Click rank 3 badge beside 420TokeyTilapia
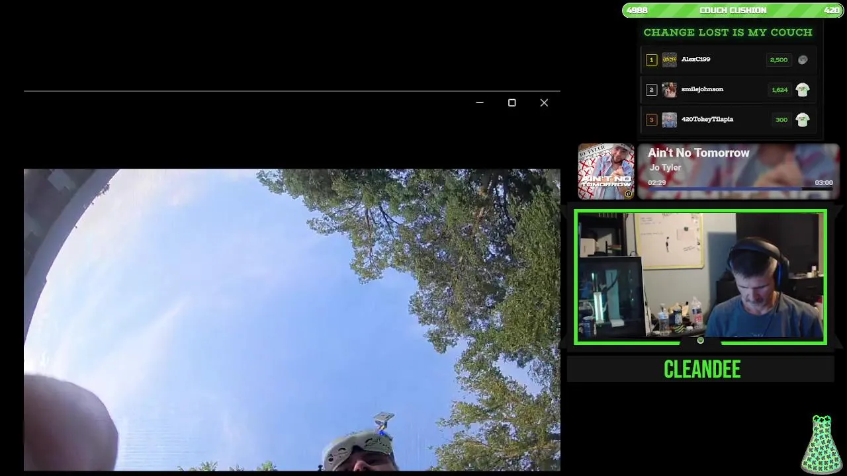This screenshot has height=476, width=847. click(x=651, y=120)
